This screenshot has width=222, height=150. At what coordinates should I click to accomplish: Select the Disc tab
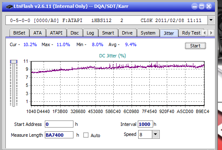(75, 33)
